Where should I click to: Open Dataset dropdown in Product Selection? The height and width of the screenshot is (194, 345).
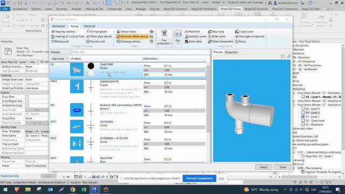[61, 52]
